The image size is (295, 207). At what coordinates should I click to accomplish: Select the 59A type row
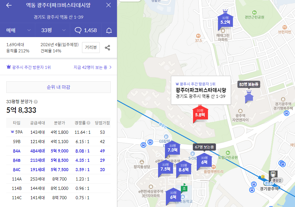59,132
